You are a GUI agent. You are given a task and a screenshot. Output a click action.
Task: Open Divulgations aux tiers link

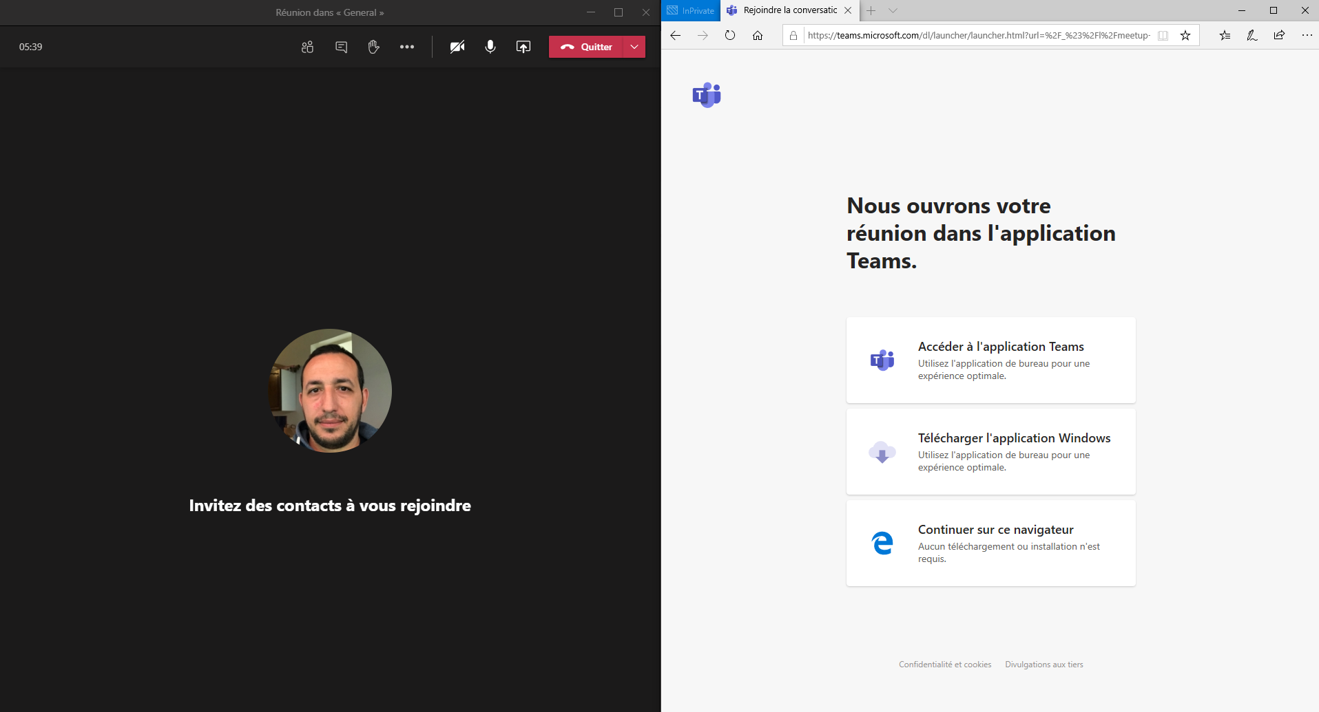tap(1044, 665)
